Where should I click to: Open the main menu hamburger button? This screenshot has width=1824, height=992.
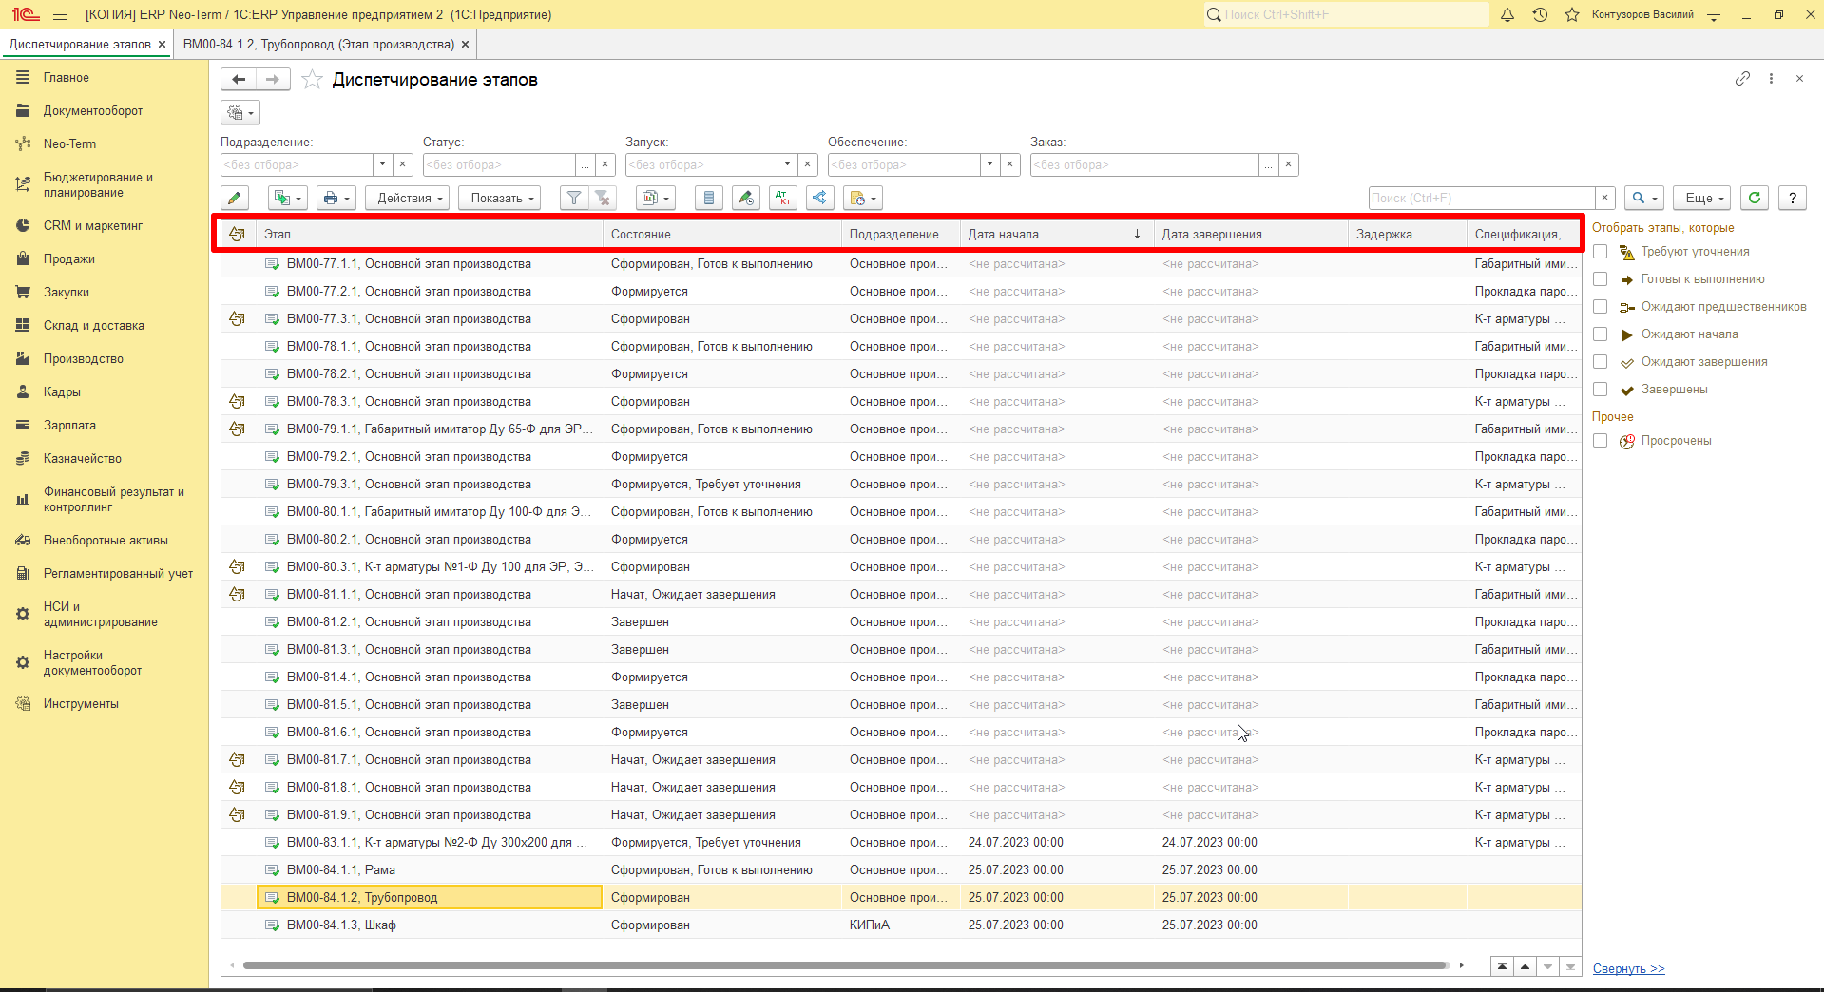(x=60, y=14)
